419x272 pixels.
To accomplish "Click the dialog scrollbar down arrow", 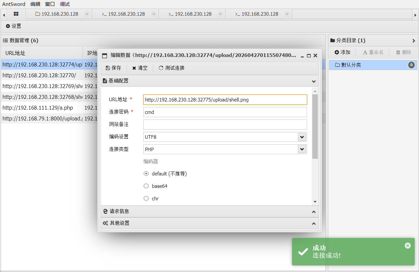I will (x=315, y=202).
